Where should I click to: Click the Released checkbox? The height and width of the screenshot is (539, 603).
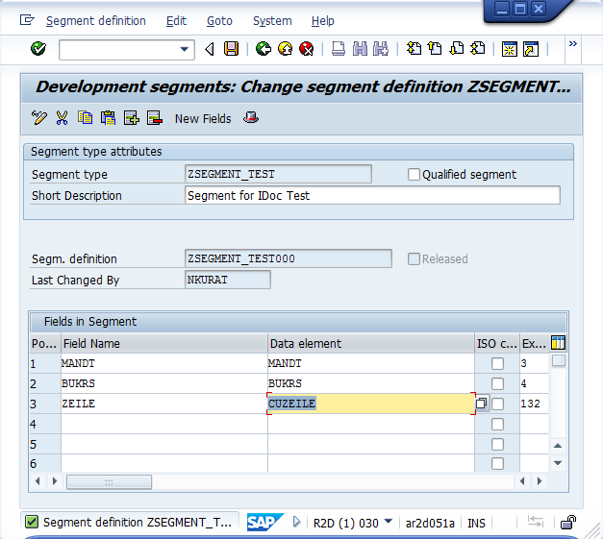tap(414, 259)
